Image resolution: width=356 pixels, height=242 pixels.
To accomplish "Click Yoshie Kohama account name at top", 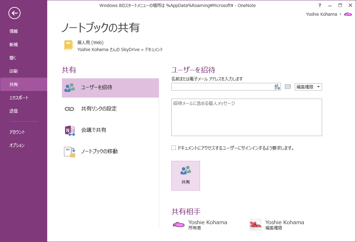I will point(321,14).
